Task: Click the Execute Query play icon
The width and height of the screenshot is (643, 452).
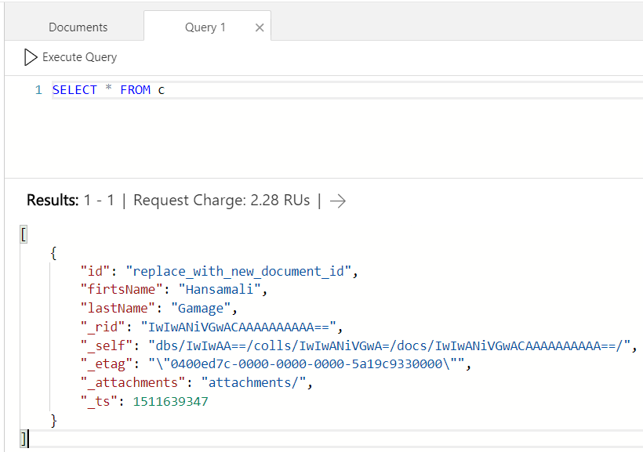Action: pyautogui.click(x=31, y=57)
